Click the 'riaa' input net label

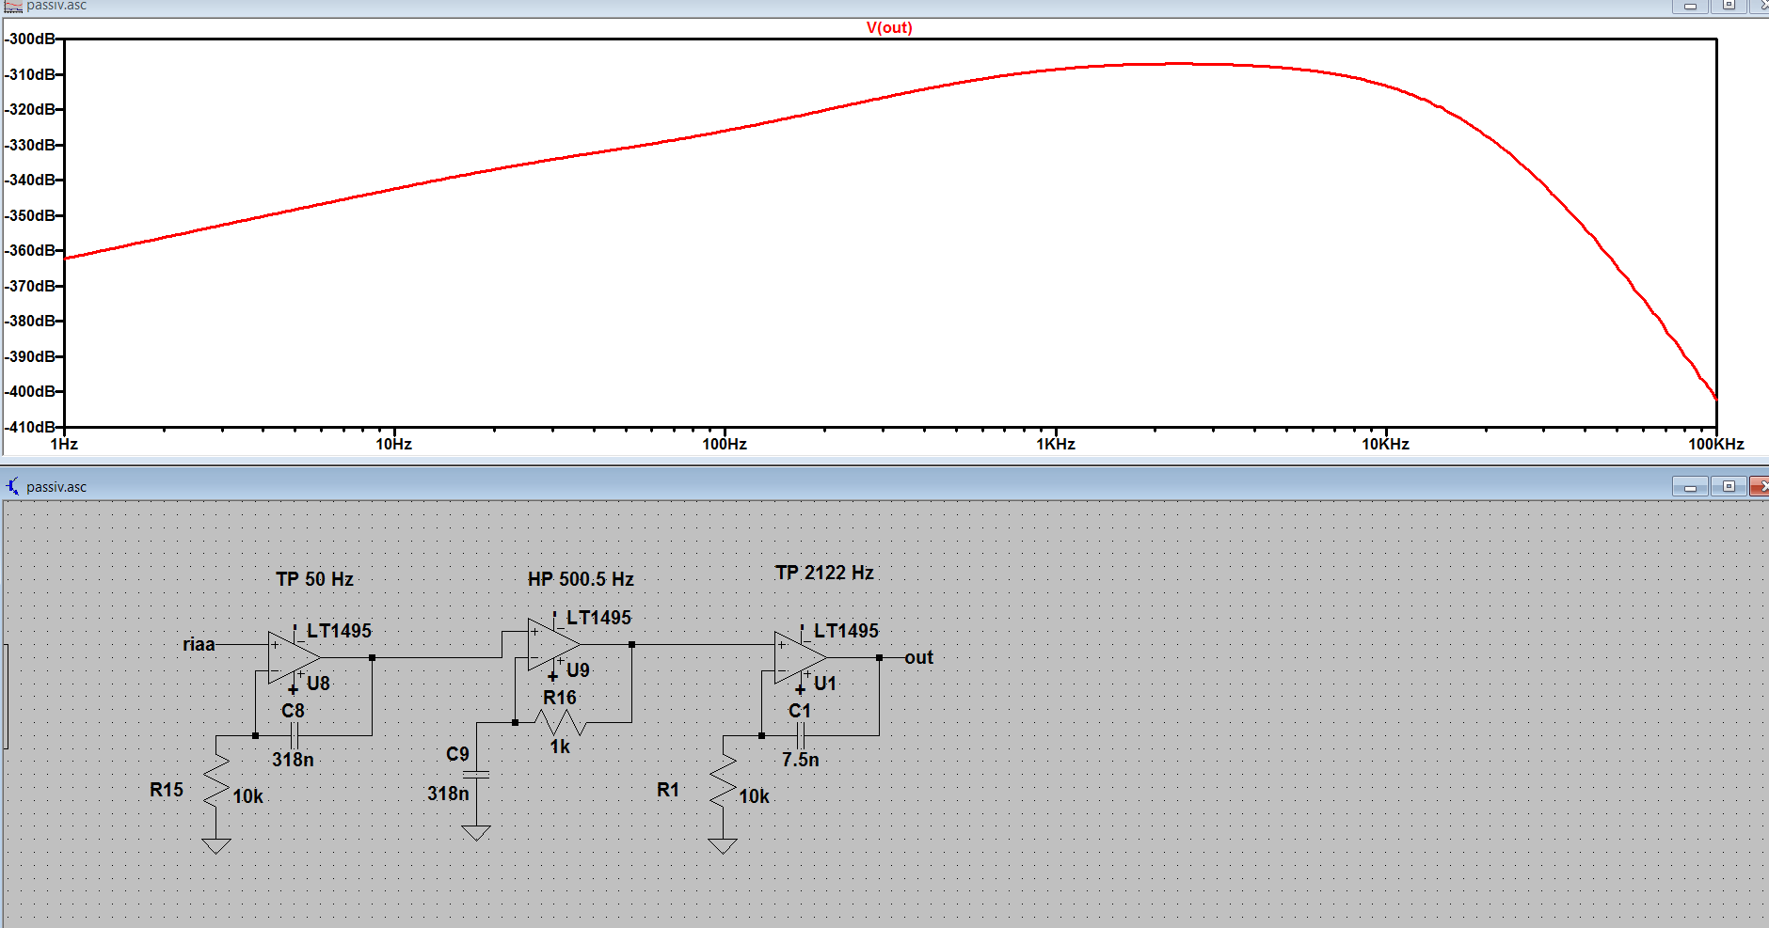[x=199, y=644]
